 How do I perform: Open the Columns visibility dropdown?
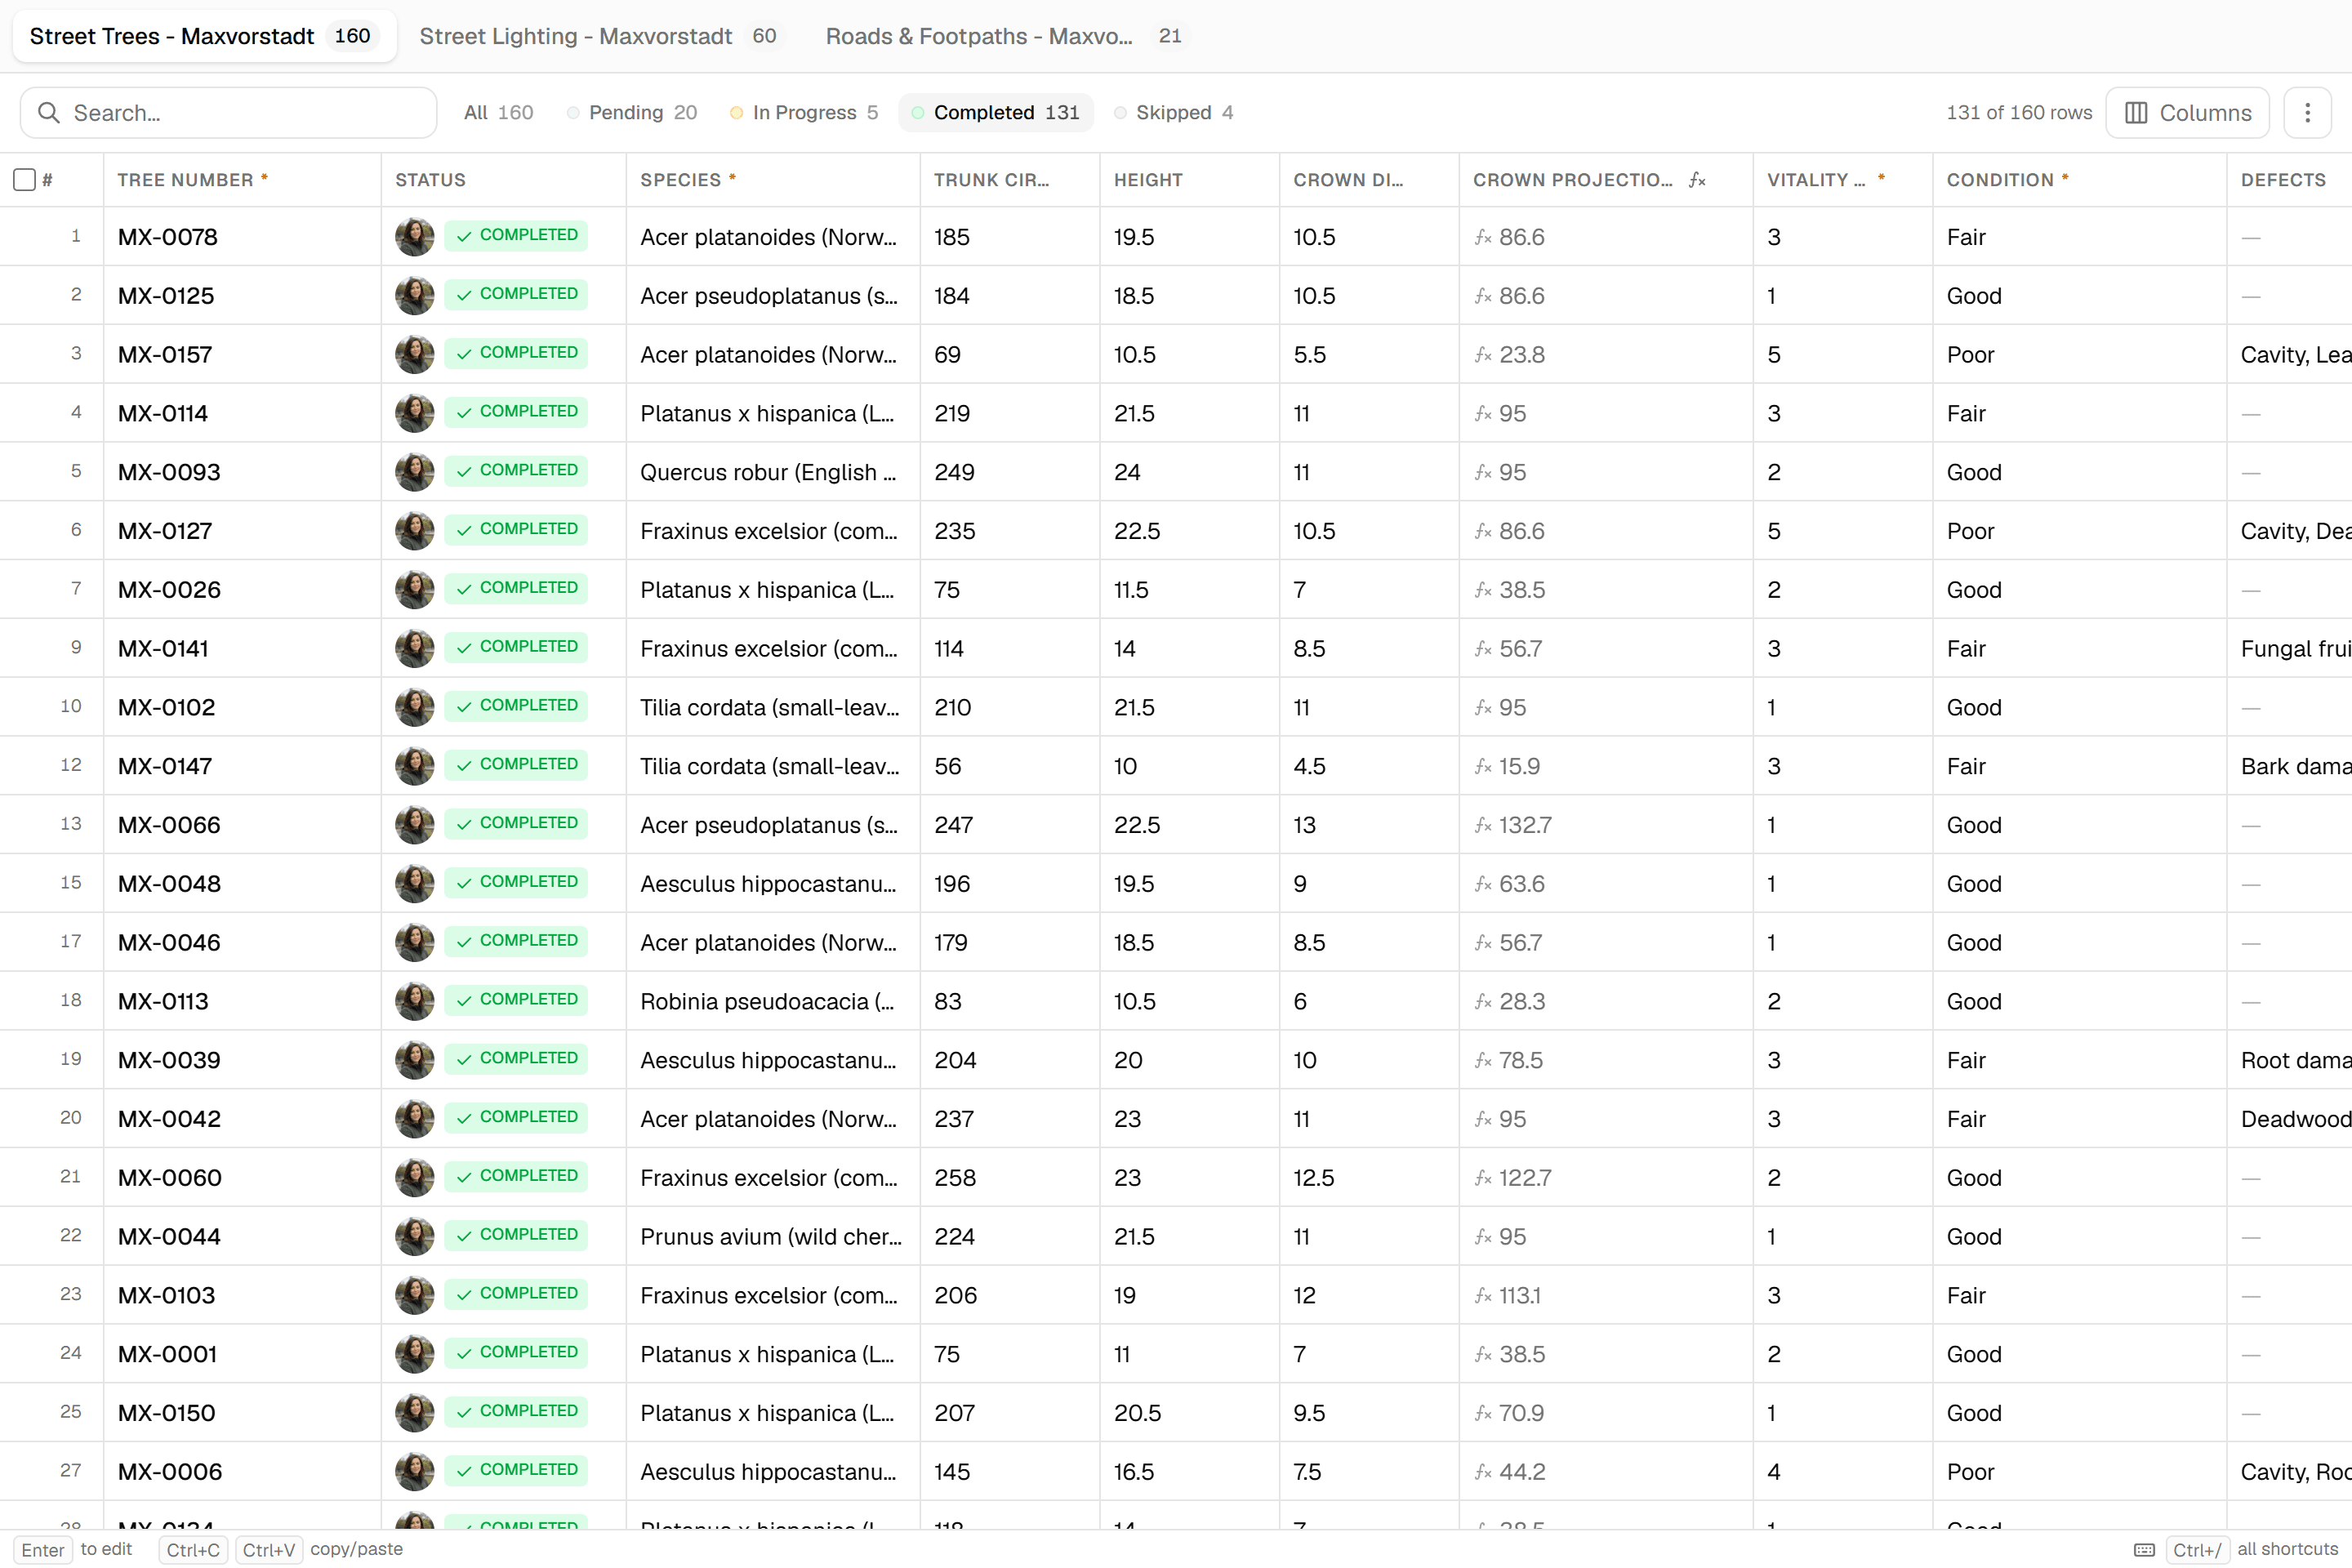2187,113
